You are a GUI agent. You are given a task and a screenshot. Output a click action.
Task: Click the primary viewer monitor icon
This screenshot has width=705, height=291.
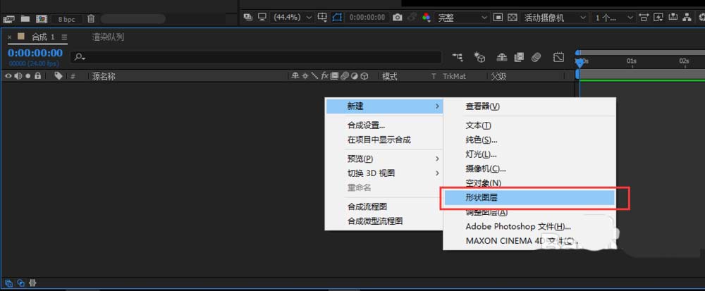(x=262, y=18)
